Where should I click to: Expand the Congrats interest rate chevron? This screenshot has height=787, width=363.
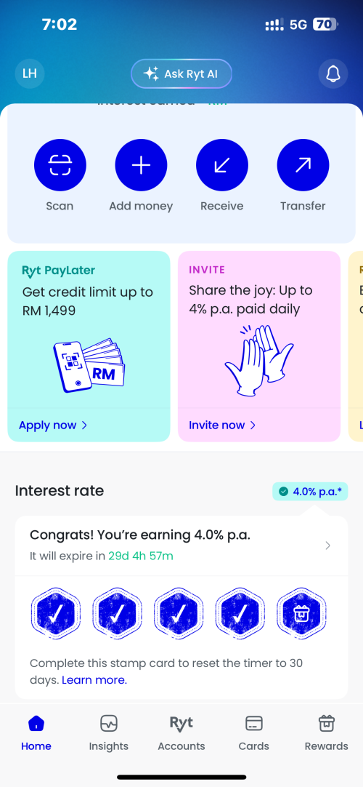click(x=328, y=546)
